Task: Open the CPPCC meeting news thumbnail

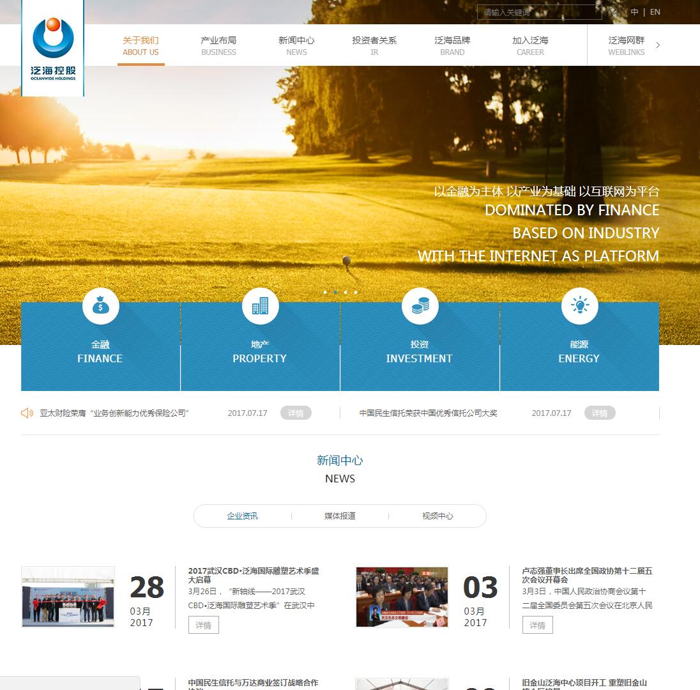Action: [x=402, y=597]
